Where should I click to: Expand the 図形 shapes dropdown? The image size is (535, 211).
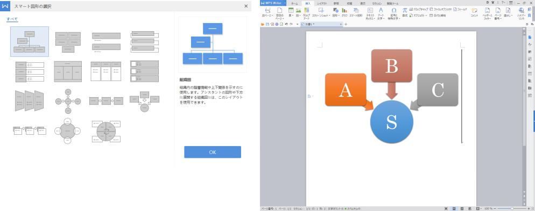click(x=336, y=12)
